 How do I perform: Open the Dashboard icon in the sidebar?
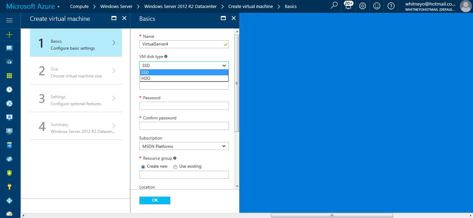click(x=9, y=48)
